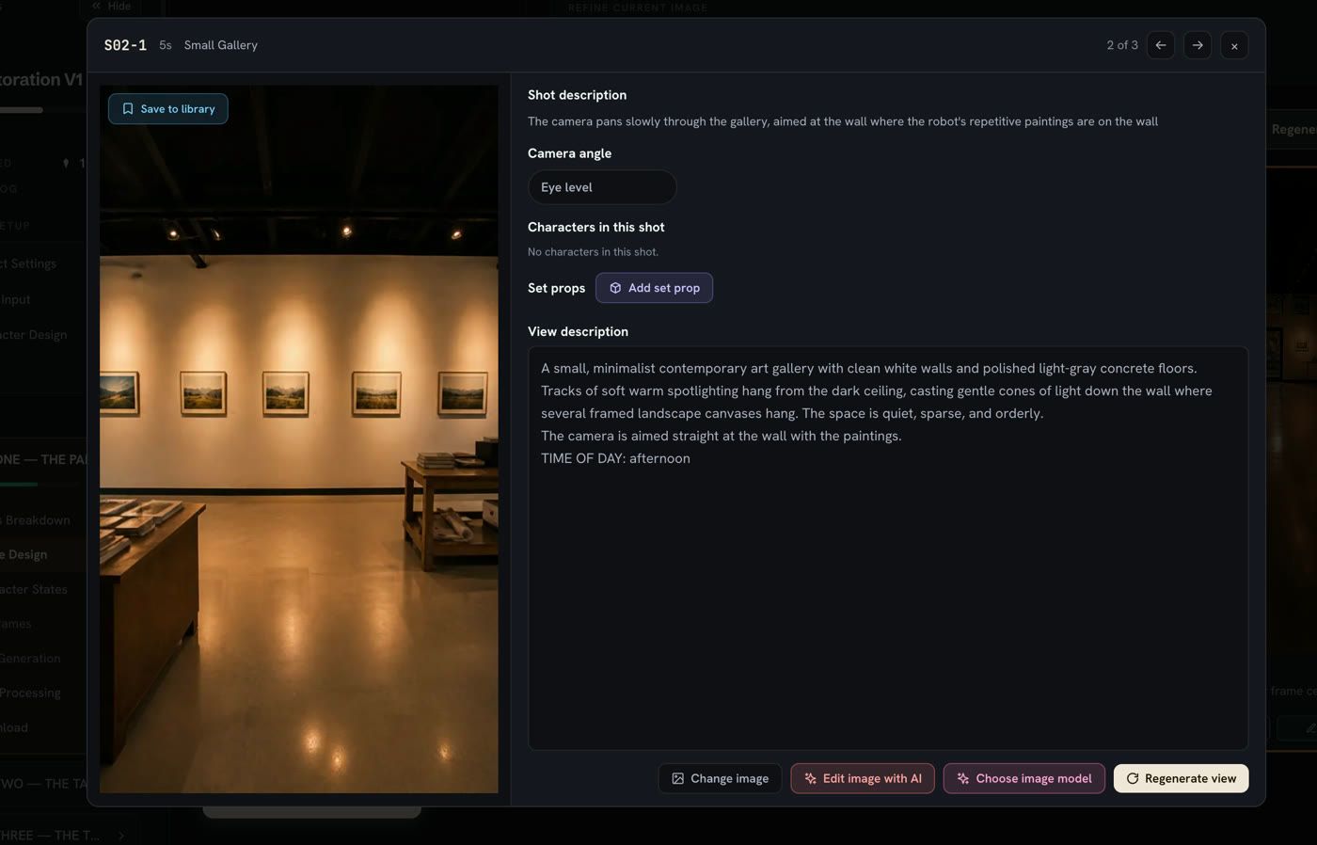Viewport: 1317px width, 845px height.
Task: Click the Hide sidebar control in background
Action: click(x=111, y=6)
